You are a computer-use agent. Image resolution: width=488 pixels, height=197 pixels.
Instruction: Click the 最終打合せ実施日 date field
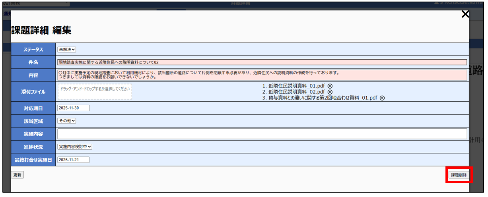point(74,160)
